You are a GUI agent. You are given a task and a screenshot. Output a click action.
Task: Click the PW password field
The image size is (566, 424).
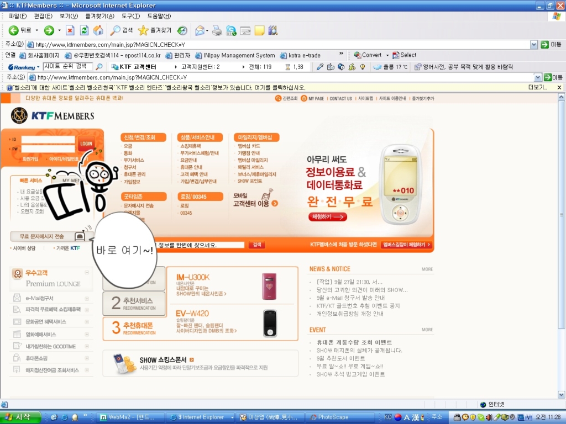pos(48,149)
